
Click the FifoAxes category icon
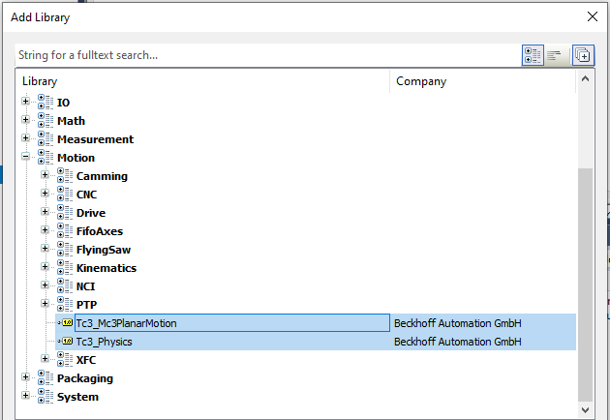[65, 231]
